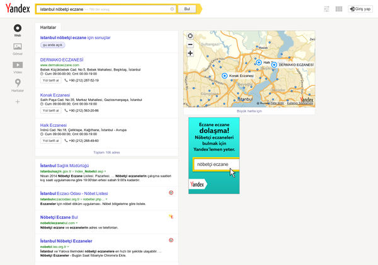The width and height of the screenshot is (378, 265).
Task: Click the red badge beside İstanbul Eczacı Odası
Action: pyautogui.click(x=171, y=192)
